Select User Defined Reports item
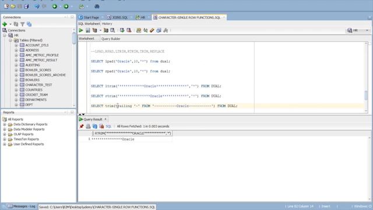The image size is (373, 210). pos(29,144)
